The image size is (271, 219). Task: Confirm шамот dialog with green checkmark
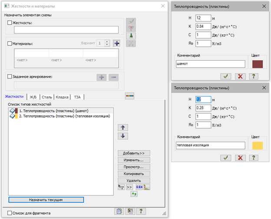226,76
